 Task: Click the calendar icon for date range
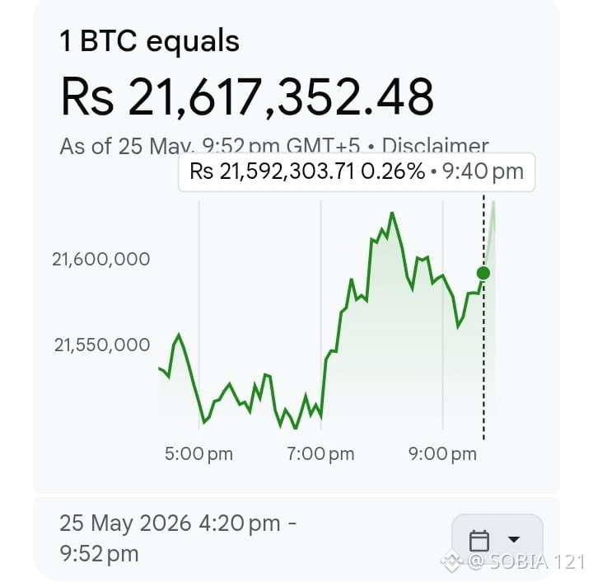click(x=479, y=541)
